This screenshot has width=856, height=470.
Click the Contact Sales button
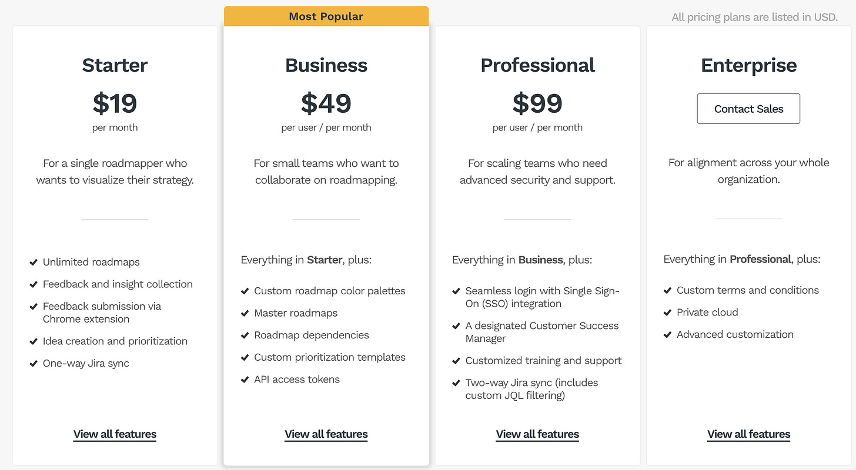[x=748, y=109]
